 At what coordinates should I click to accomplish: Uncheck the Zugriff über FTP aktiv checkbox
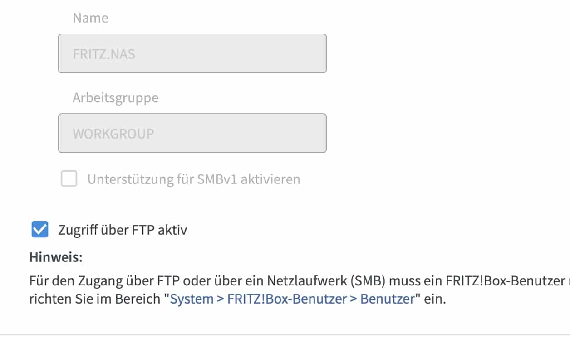point(39,230)
